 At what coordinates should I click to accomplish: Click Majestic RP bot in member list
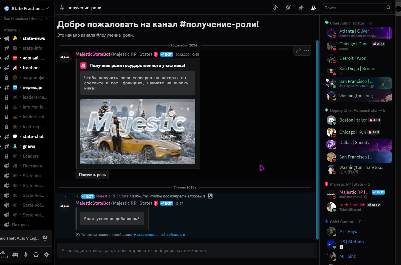click(x=358, y=194)
